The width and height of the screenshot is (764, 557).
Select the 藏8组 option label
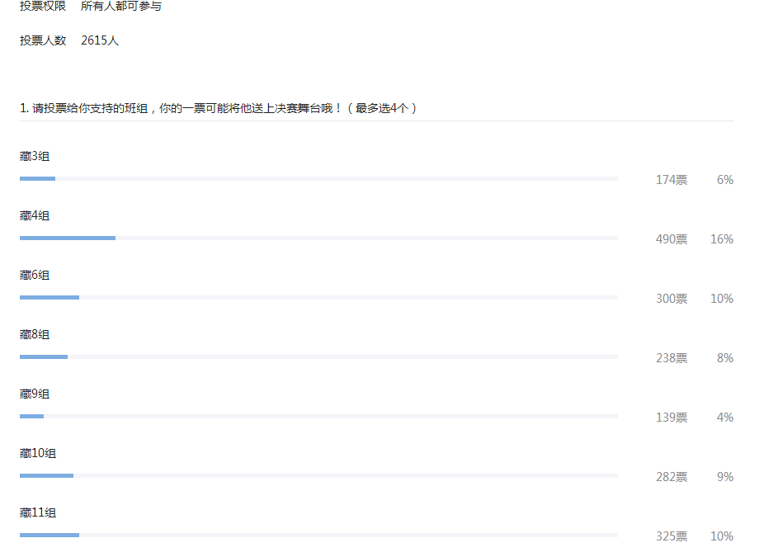click(x=35, y=335)
